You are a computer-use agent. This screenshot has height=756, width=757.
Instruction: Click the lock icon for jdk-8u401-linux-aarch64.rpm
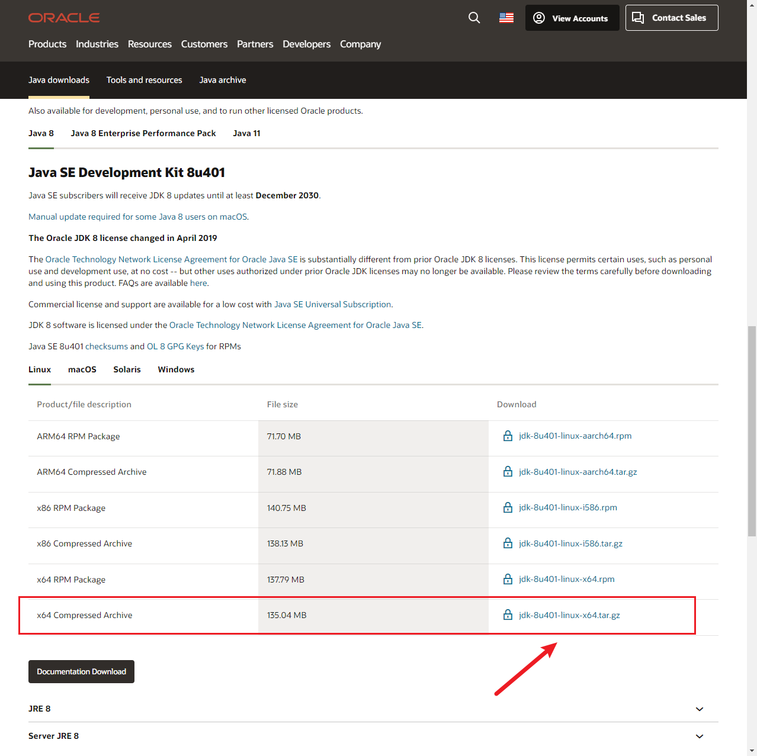(508, 436)
